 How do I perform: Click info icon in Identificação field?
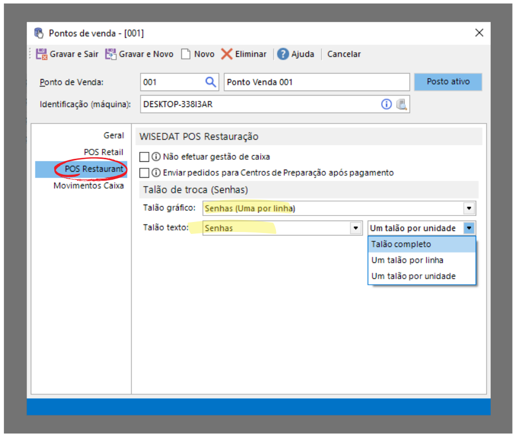pyautogui.click(x=386, y=104)
